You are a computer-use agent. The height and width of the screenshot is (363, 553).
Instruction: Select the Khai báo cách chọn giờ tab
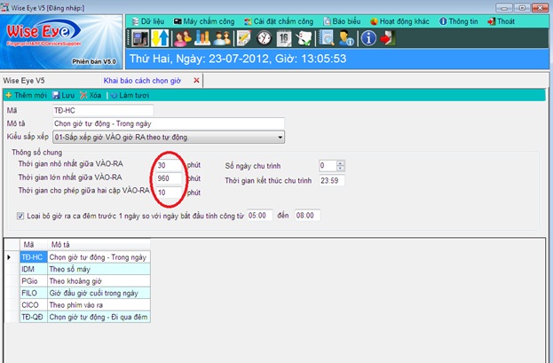pyautogui.click(x=142, y=81)
